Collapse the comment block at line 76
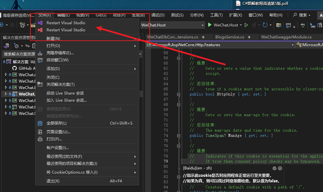 pyautogui.click(x=178, y=146)
